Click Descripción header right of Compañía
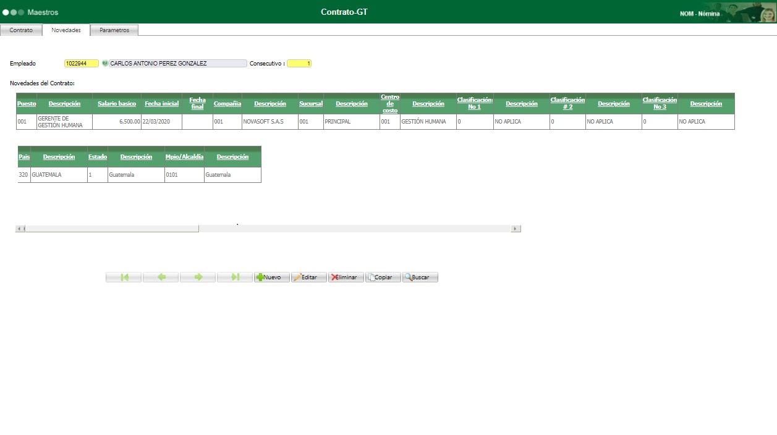The image size is (777, 435). pos(270,104)
